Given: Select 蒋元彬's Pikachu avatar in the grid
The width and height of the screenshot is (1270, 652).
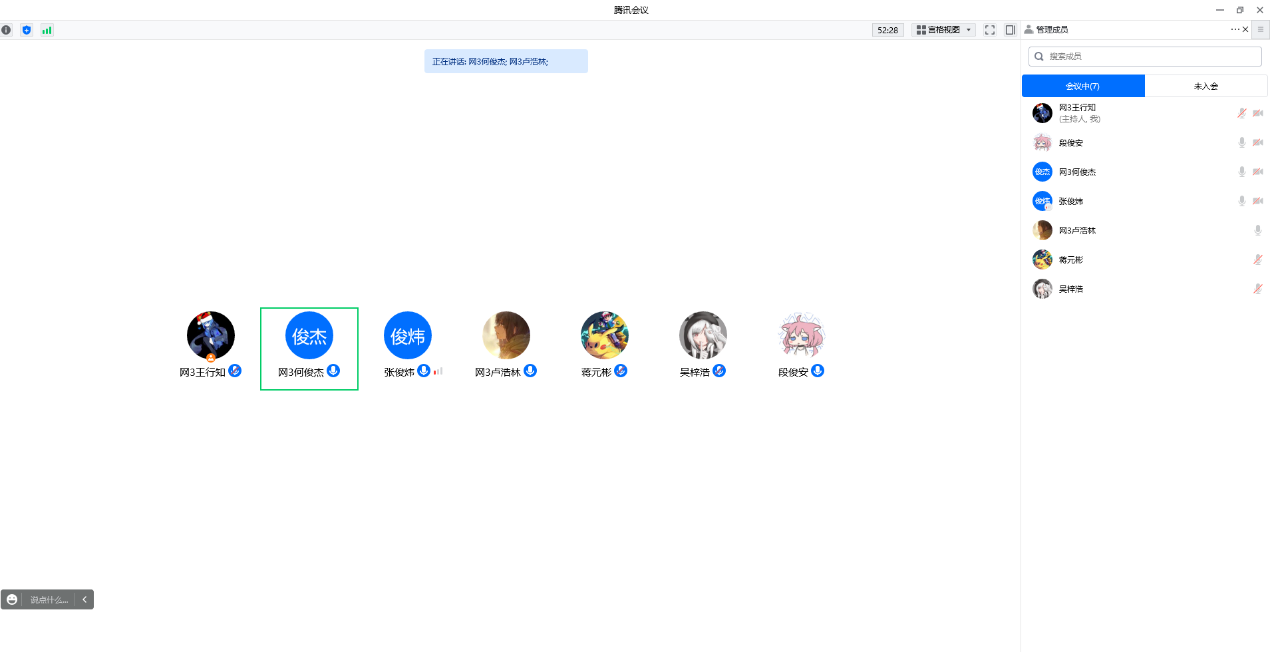Looking at the screenshot, I should 605,335.
